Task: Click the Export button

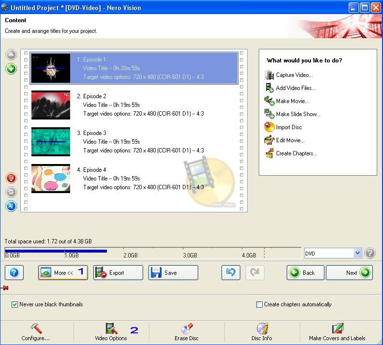Action: (118, 272)
